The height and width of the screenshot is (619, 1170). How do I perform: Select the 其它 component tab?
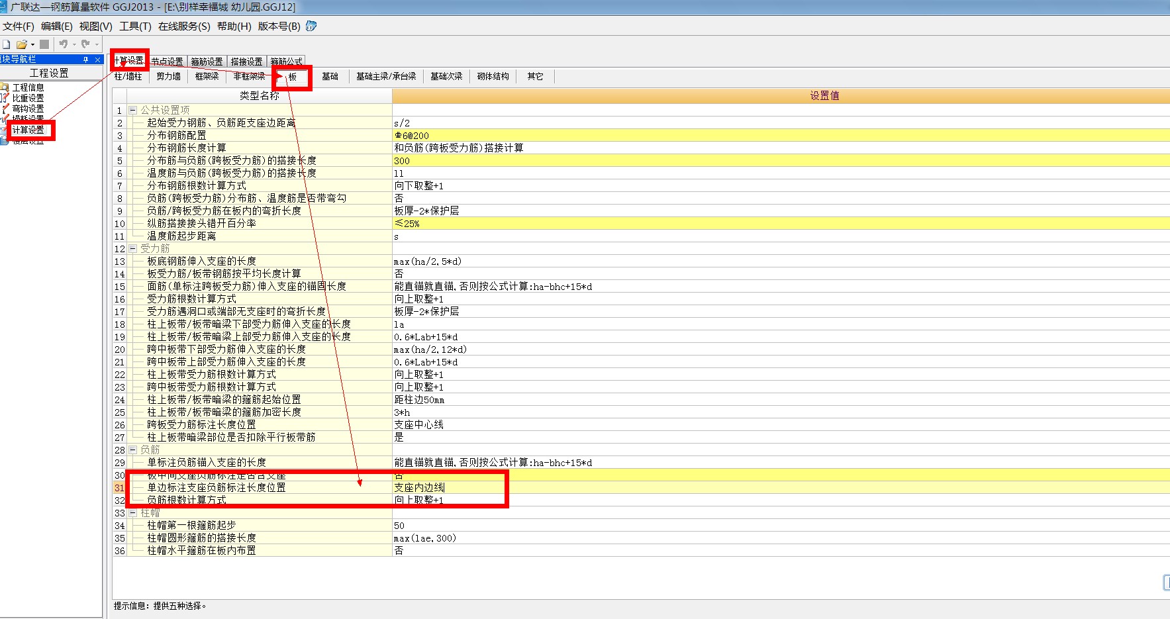(535, 76)
